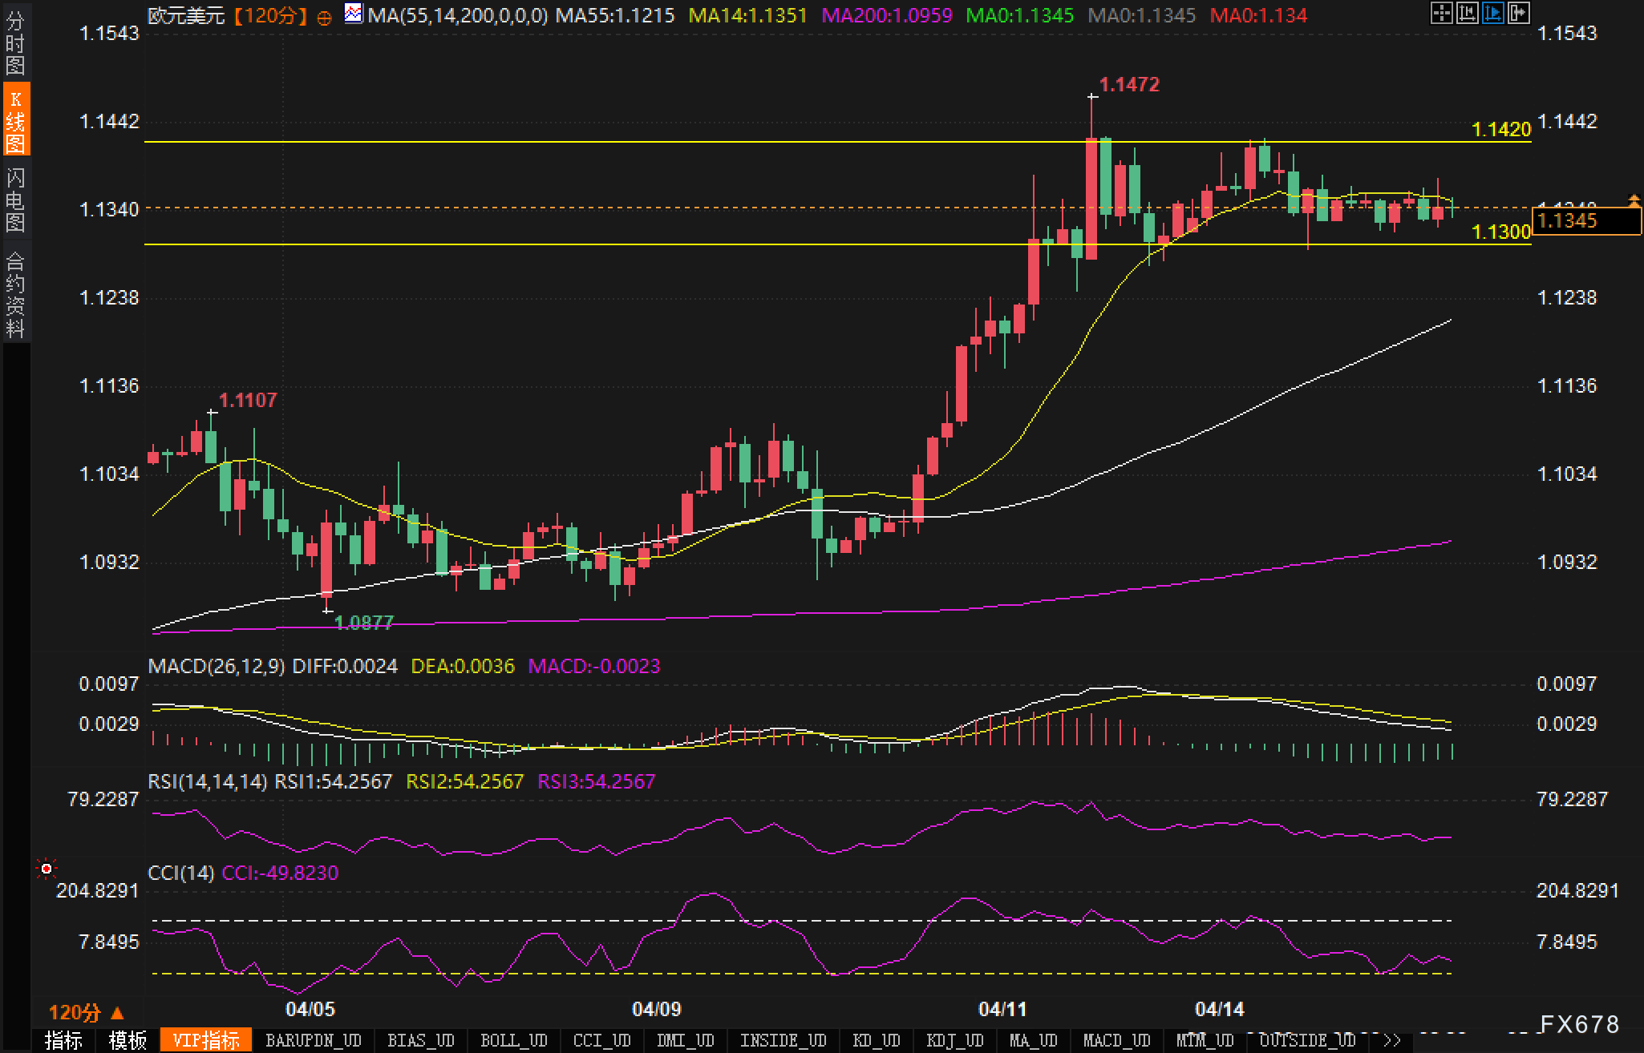The image size is (1644, 1053).
Task: Select the MACD_UD indicator
Action: [1116, 1040]
